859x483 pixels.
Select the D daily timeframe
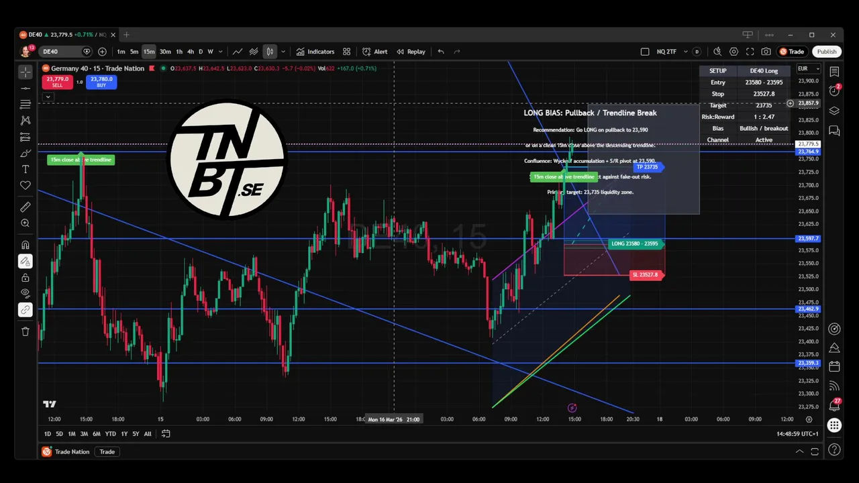[201, 52]
